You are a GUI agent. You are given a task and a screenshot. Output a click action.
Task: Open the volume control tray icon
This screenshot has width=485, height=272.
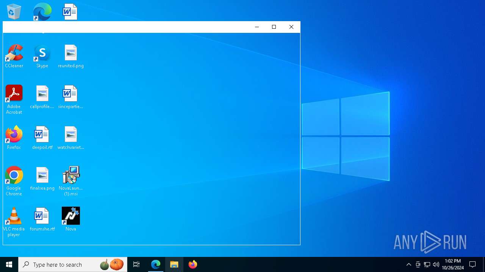pos(436,264)
